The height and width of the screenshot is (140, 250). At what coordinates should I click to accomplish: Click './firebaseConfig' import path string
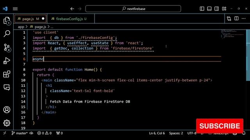(x=95, y=38)
